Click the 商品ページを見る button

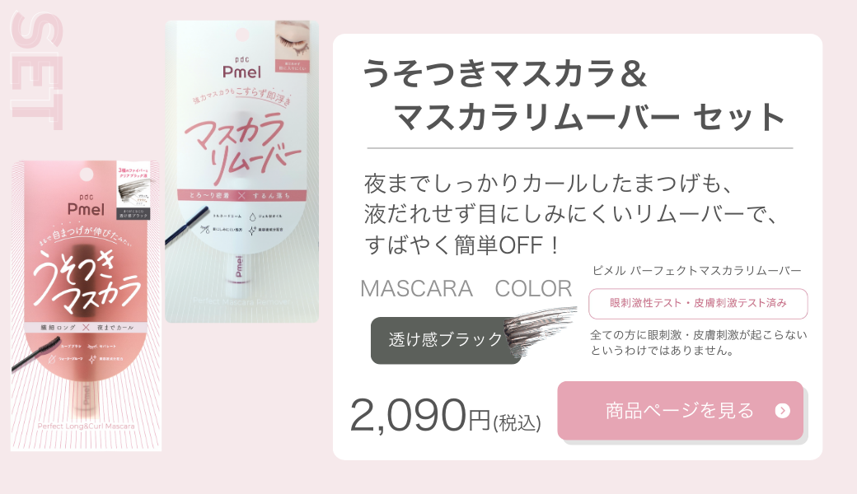pos(681,411)
